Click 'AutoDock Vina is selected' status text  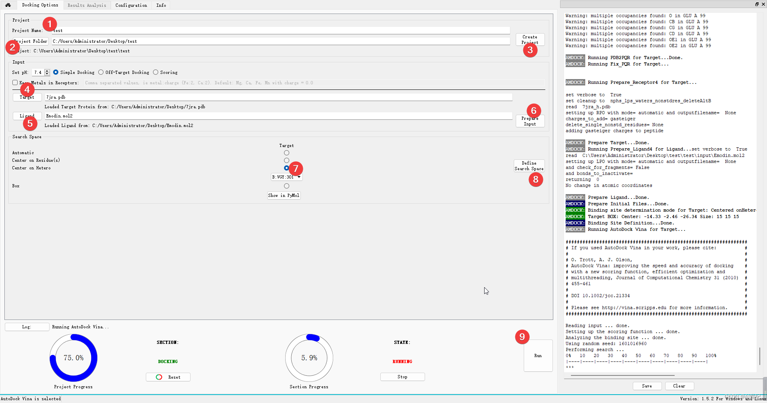(31, 399)
